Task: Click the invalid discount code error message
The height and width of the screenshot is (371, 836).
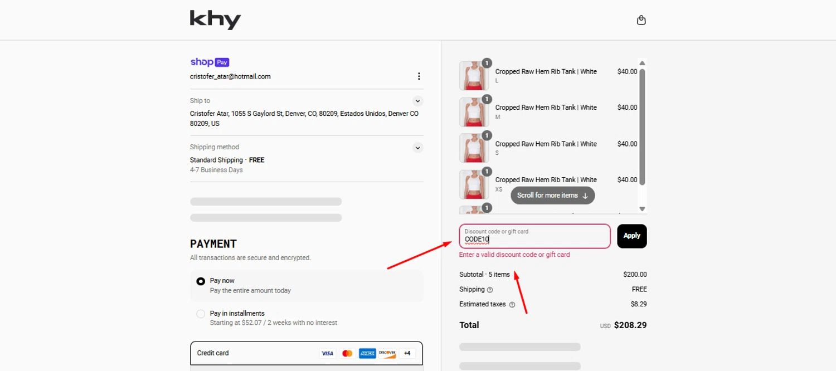Action: [x=514, y=255]
